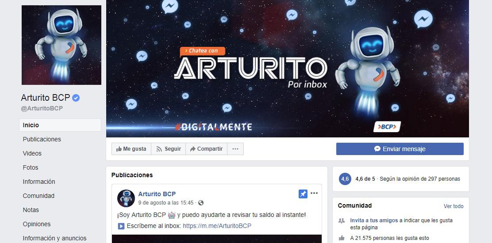Click the invite friends people icon
Viewport: 492px width, 243px height.
(x=342, y=221)
